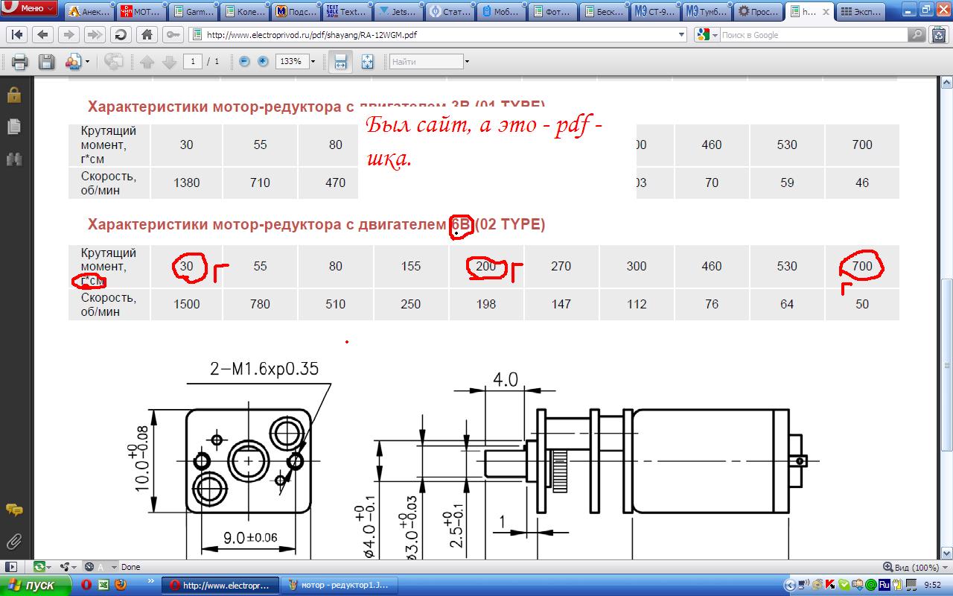Switch to the Эксп... tab

coord(861,11)
